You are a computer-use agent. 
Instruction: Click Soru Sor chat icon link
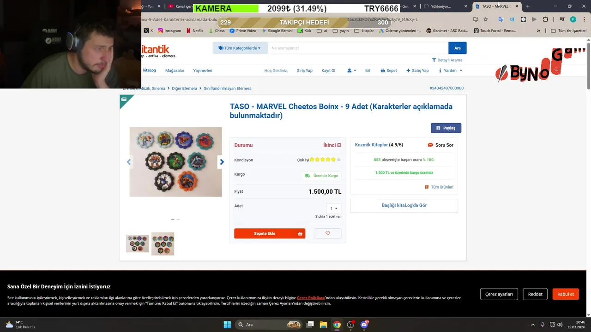(x=440, y=145)
